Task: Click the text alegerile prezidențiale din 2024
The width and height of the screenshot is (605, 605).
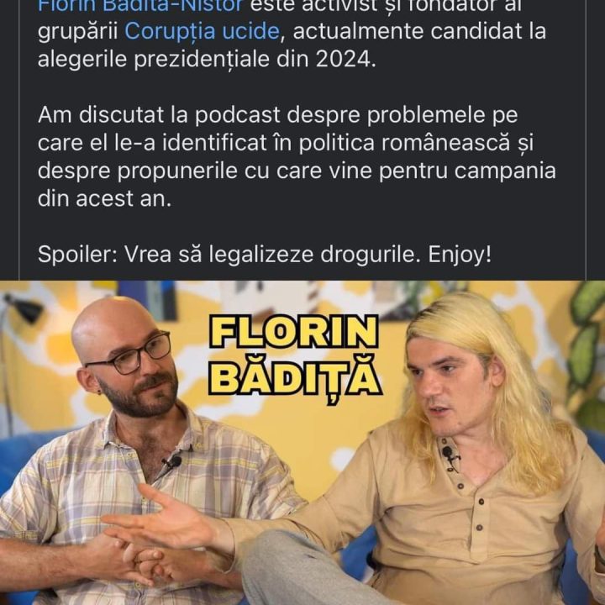Action: pos(207,60)
